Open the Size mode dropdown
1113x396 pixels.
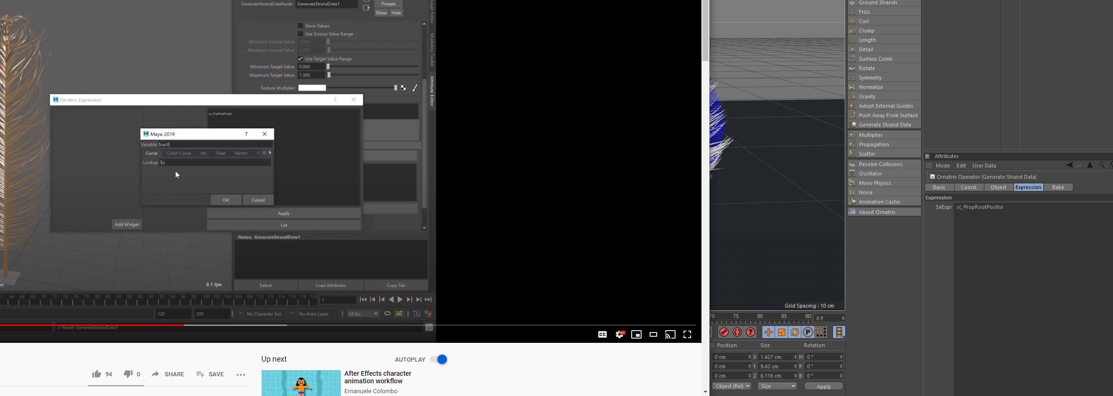pyautogui.click(x=777, y=386)
